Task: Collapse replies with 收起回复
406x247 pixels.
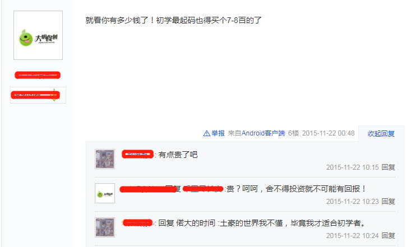Action: click(381, 133)
